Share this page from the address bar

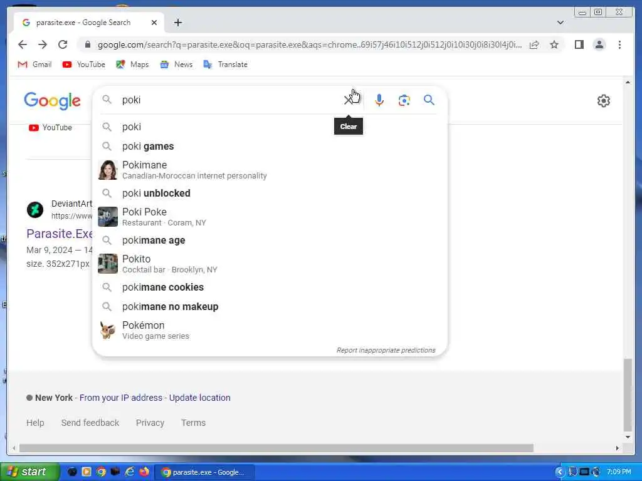click(x=534, y=44)
